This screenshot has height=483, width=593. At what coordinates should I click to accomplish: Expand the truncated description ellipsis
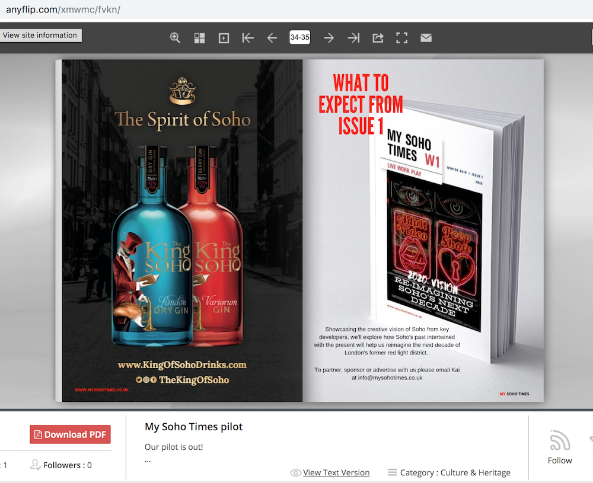pyautogui.click(x=148, y=459)
